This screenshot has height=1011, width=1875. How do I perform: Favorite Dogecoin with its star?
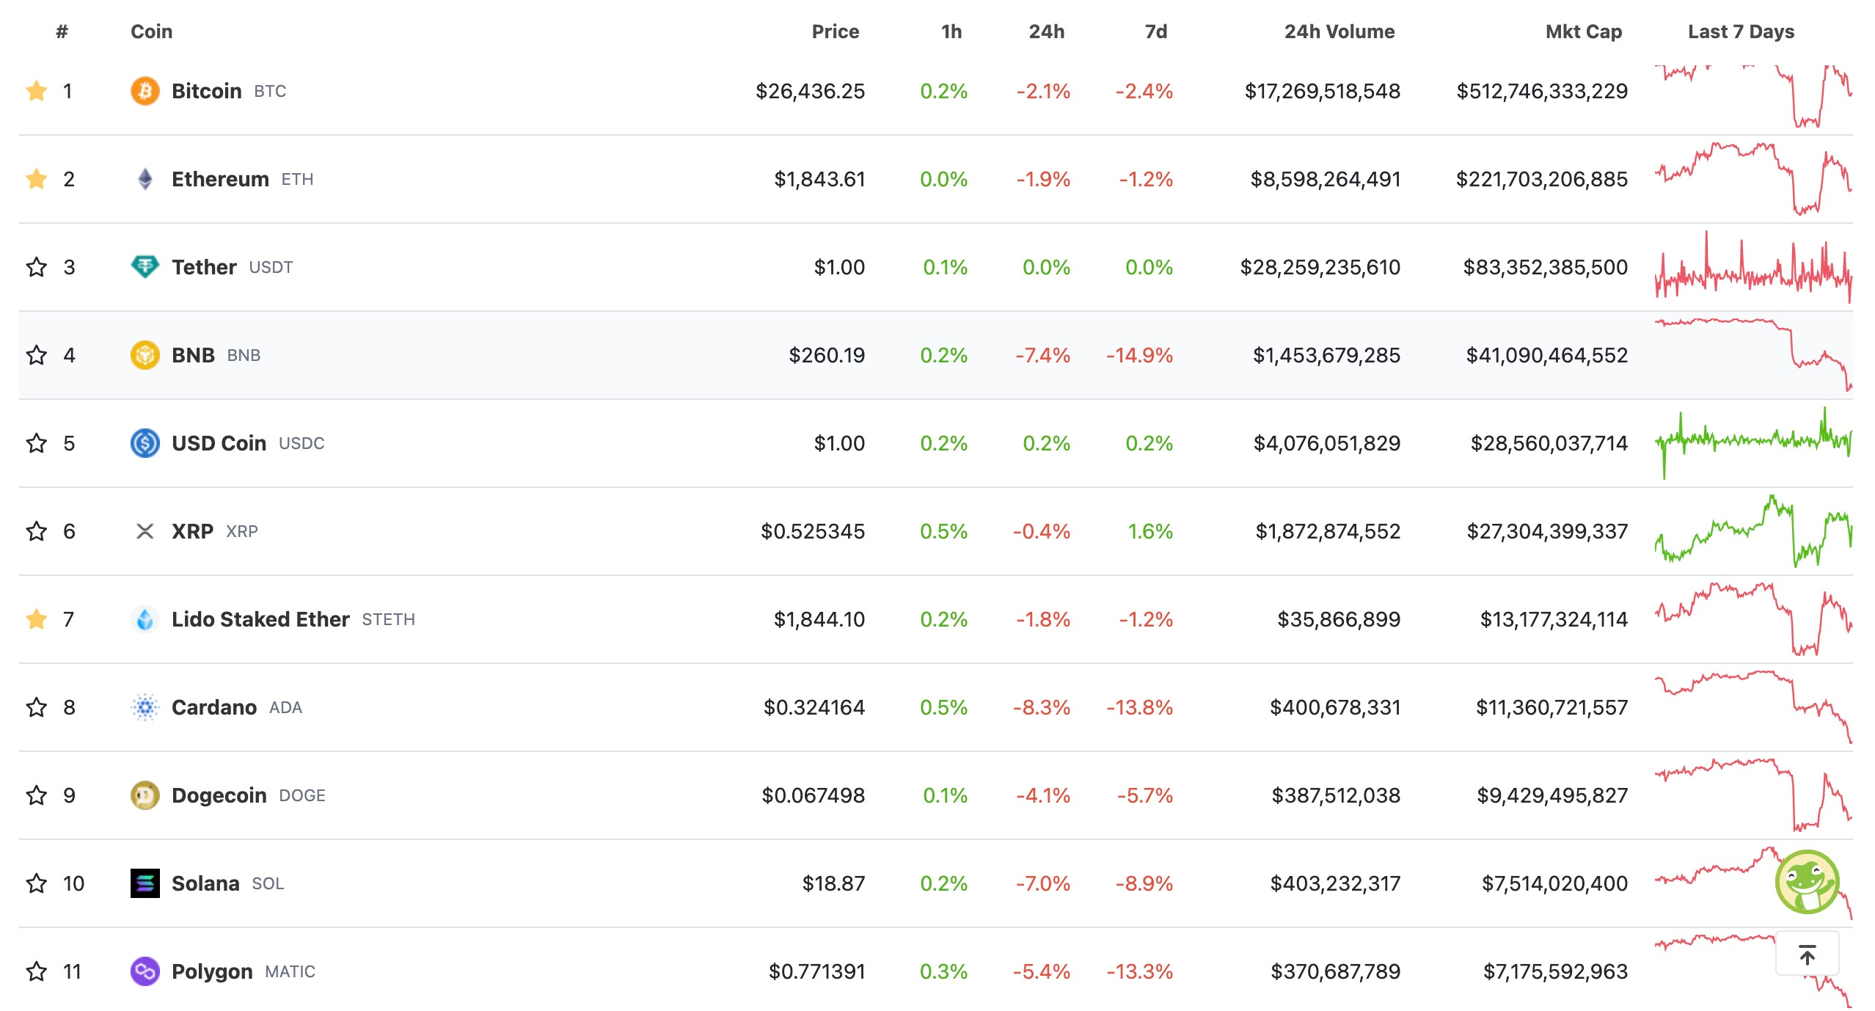[37, 795]
